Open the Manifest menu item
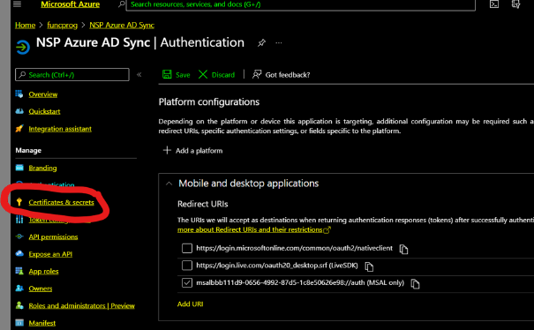Image resolution: width=534 pixels, height=330 pixels. click(41, 323)
